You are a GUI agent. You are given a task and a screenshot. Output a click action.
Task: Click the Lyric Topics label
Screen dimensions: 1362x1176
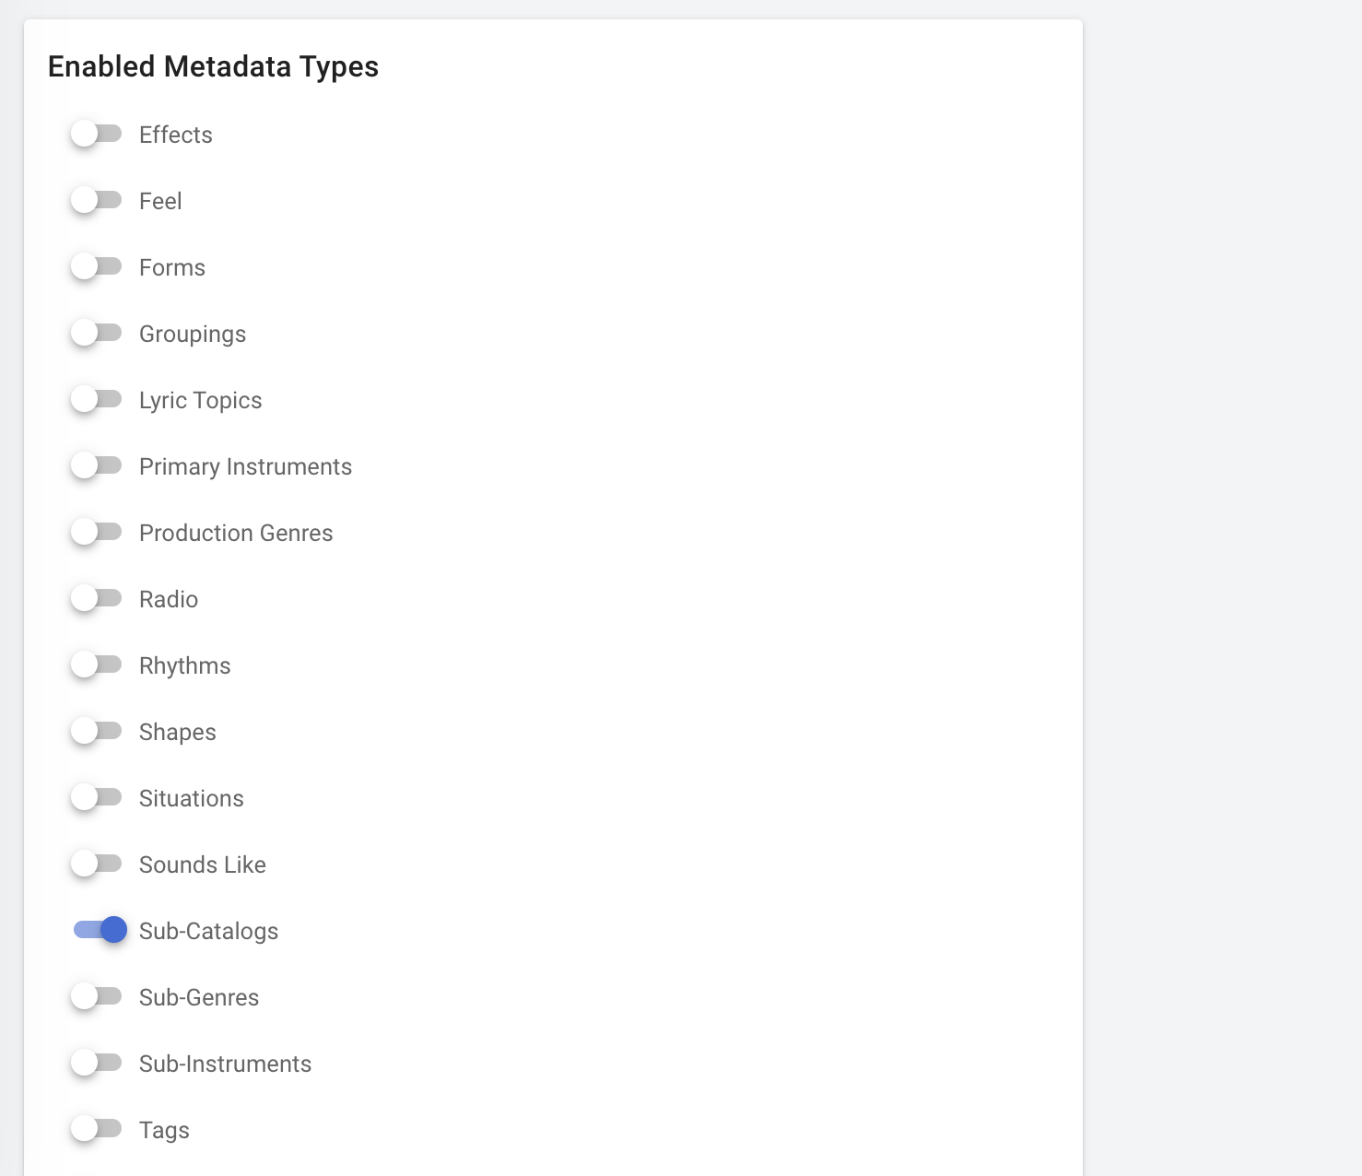(x=200, y=400)
